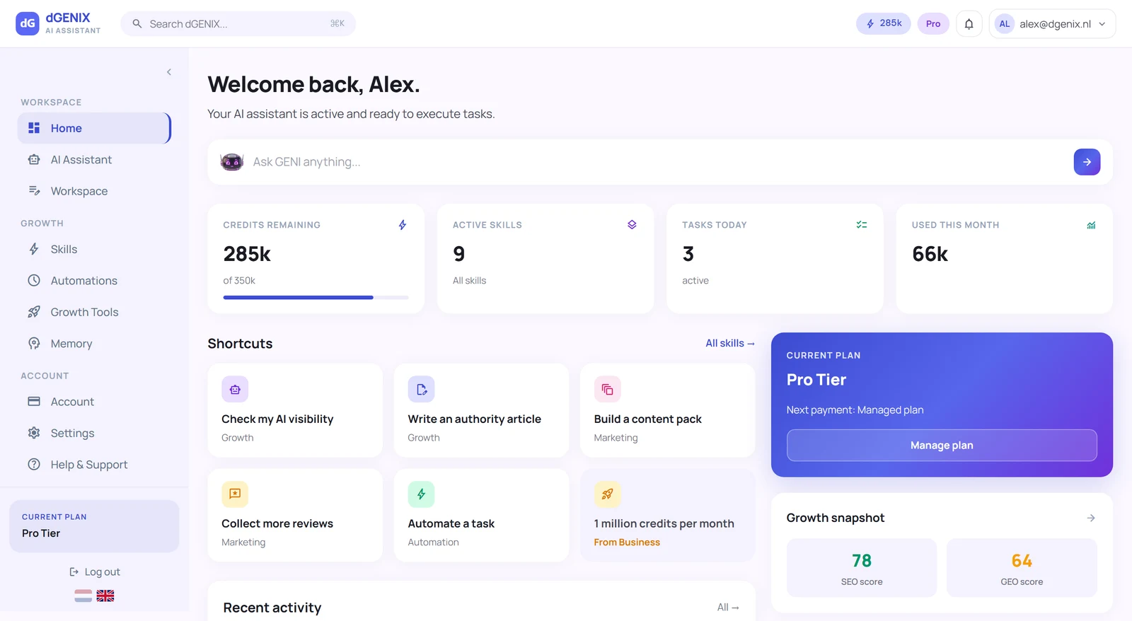Open 1 million credits per month card

pos(667,515)
